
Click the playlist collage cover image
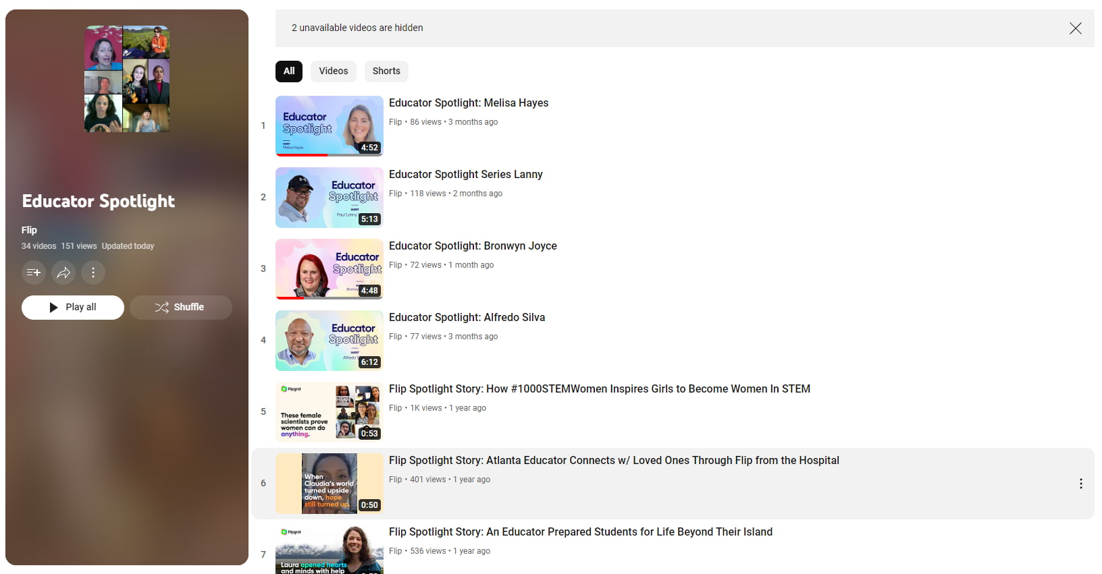coord(127,79)
